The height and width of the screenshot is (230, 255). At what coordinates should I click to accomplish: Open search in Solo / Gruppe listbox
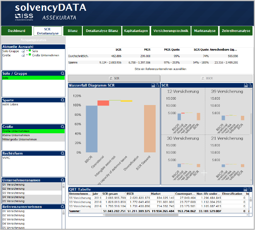coord(63,73)
